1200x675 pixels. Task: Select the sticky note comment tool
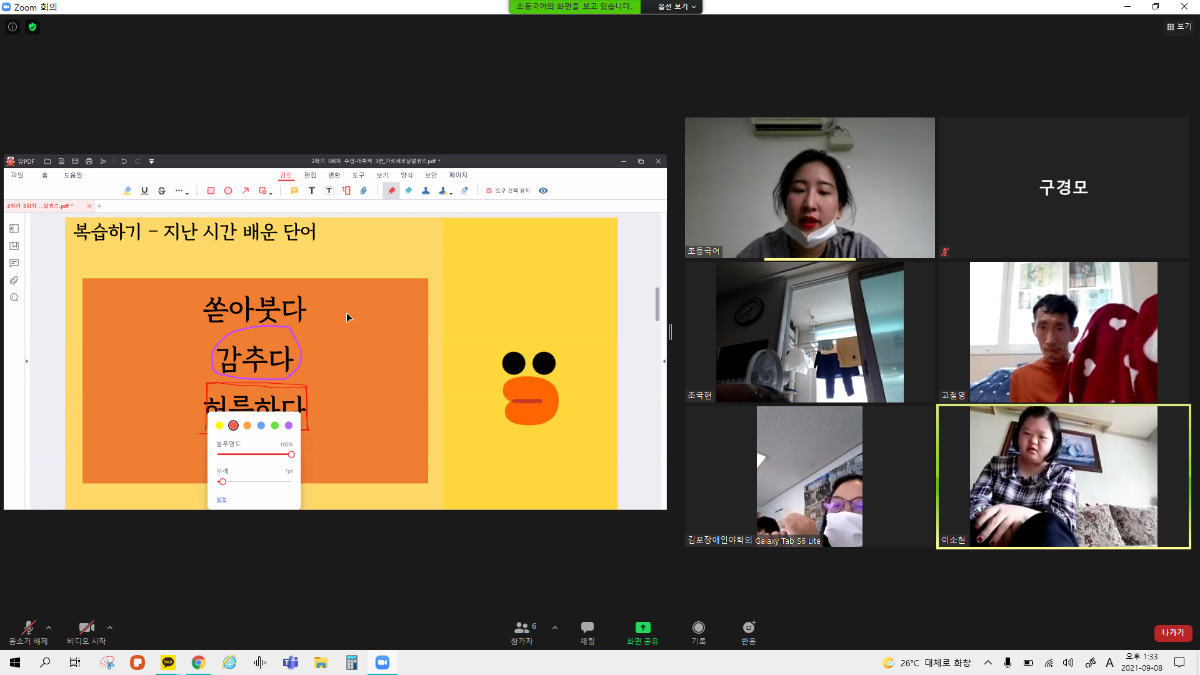click(294, 191)
